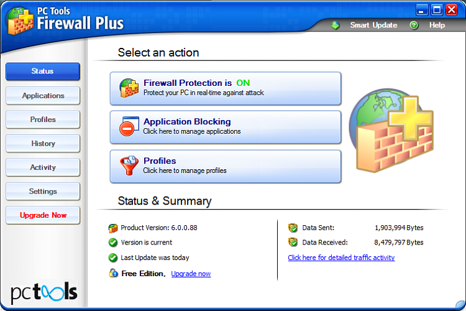
Task: Select the Product Version: 6.0.0.88 text
Action: click(x=159, y=228)
